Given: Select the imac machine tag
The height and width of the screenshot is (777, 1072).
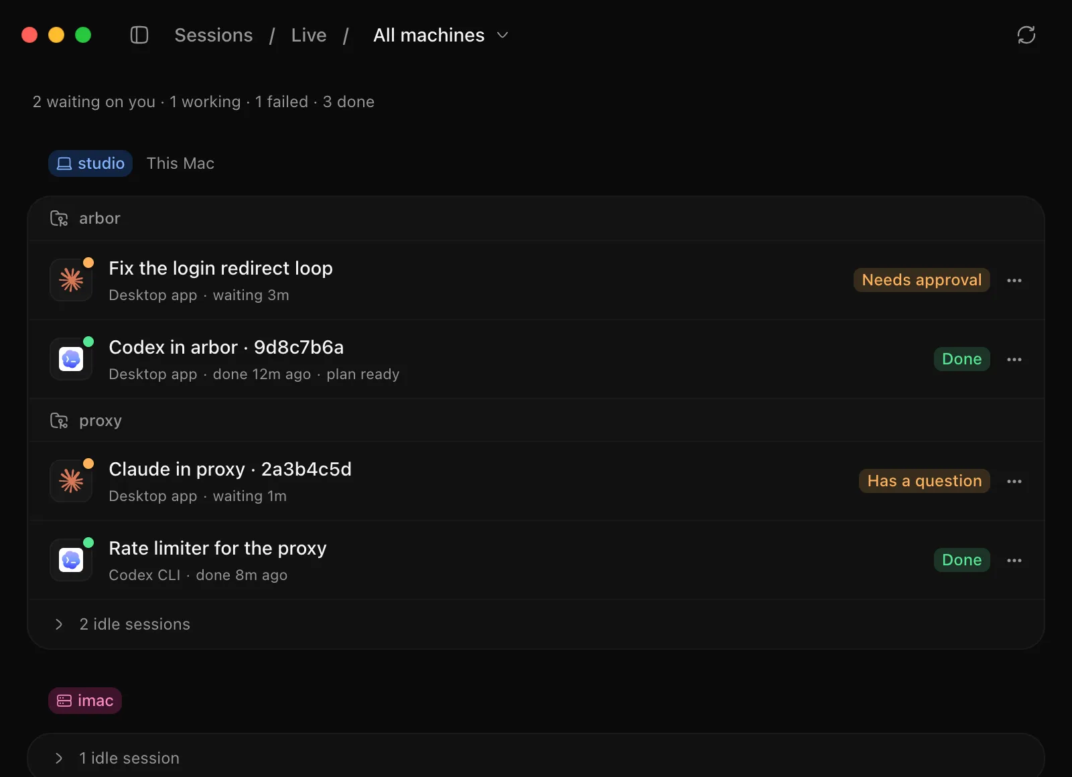Looking at the screenshot, I should click(85, 701).
